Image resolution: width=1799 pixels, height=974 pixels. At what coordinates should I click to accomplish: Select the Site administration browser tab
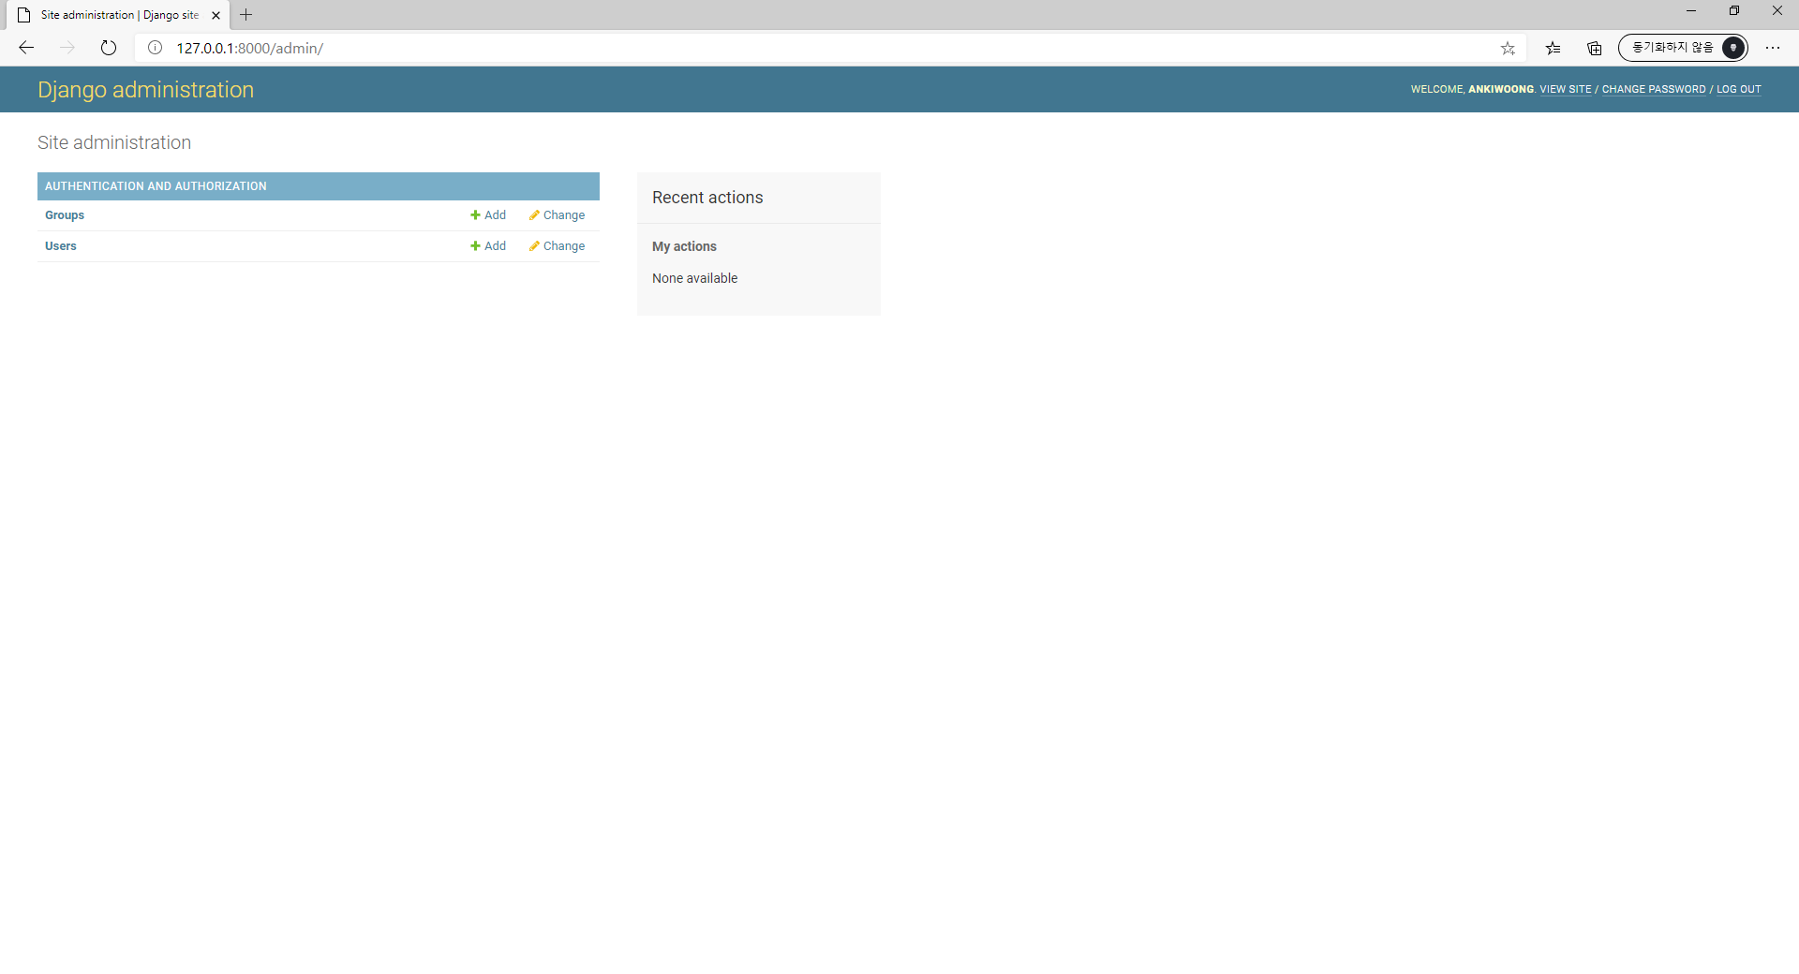click(120, 15)
